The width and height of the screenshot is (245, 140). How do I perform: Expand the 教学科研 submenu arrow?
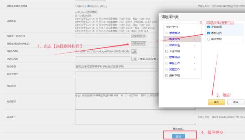coord(194,57)
